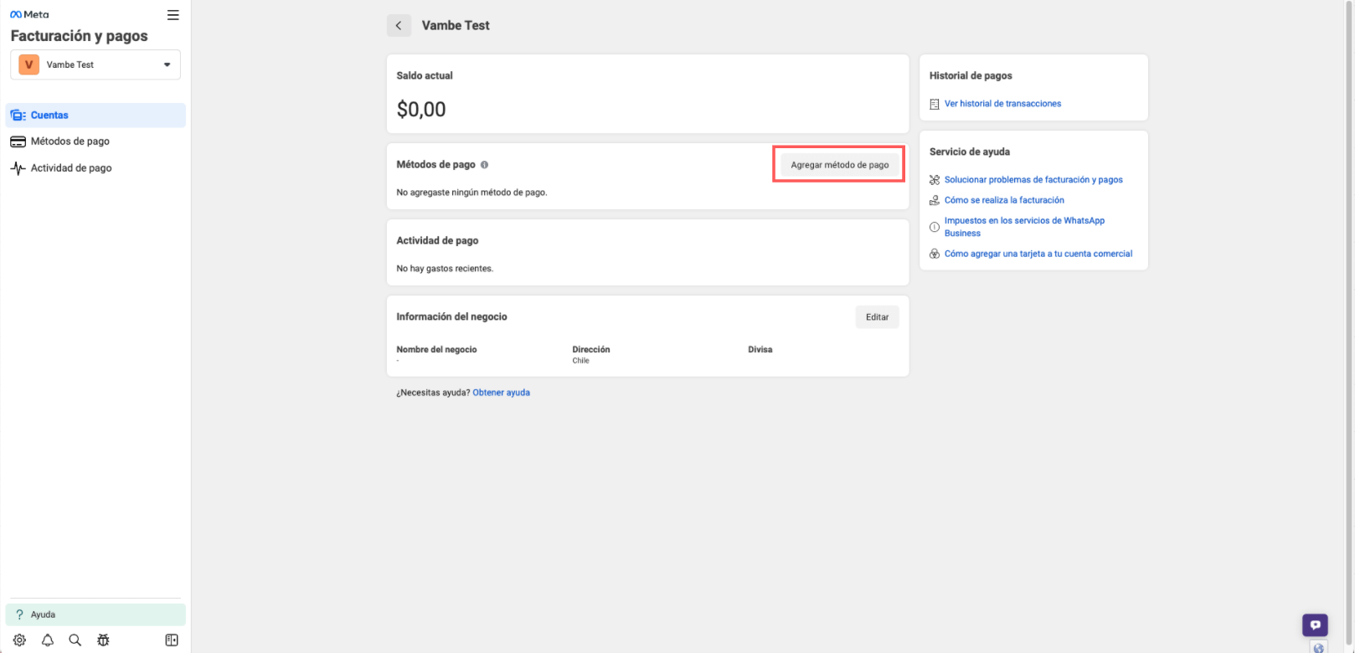The width and height of the screenshot is (1355, 653).
Task: Click Editar in Información del negocio
Action: click(x=877, y=317)
